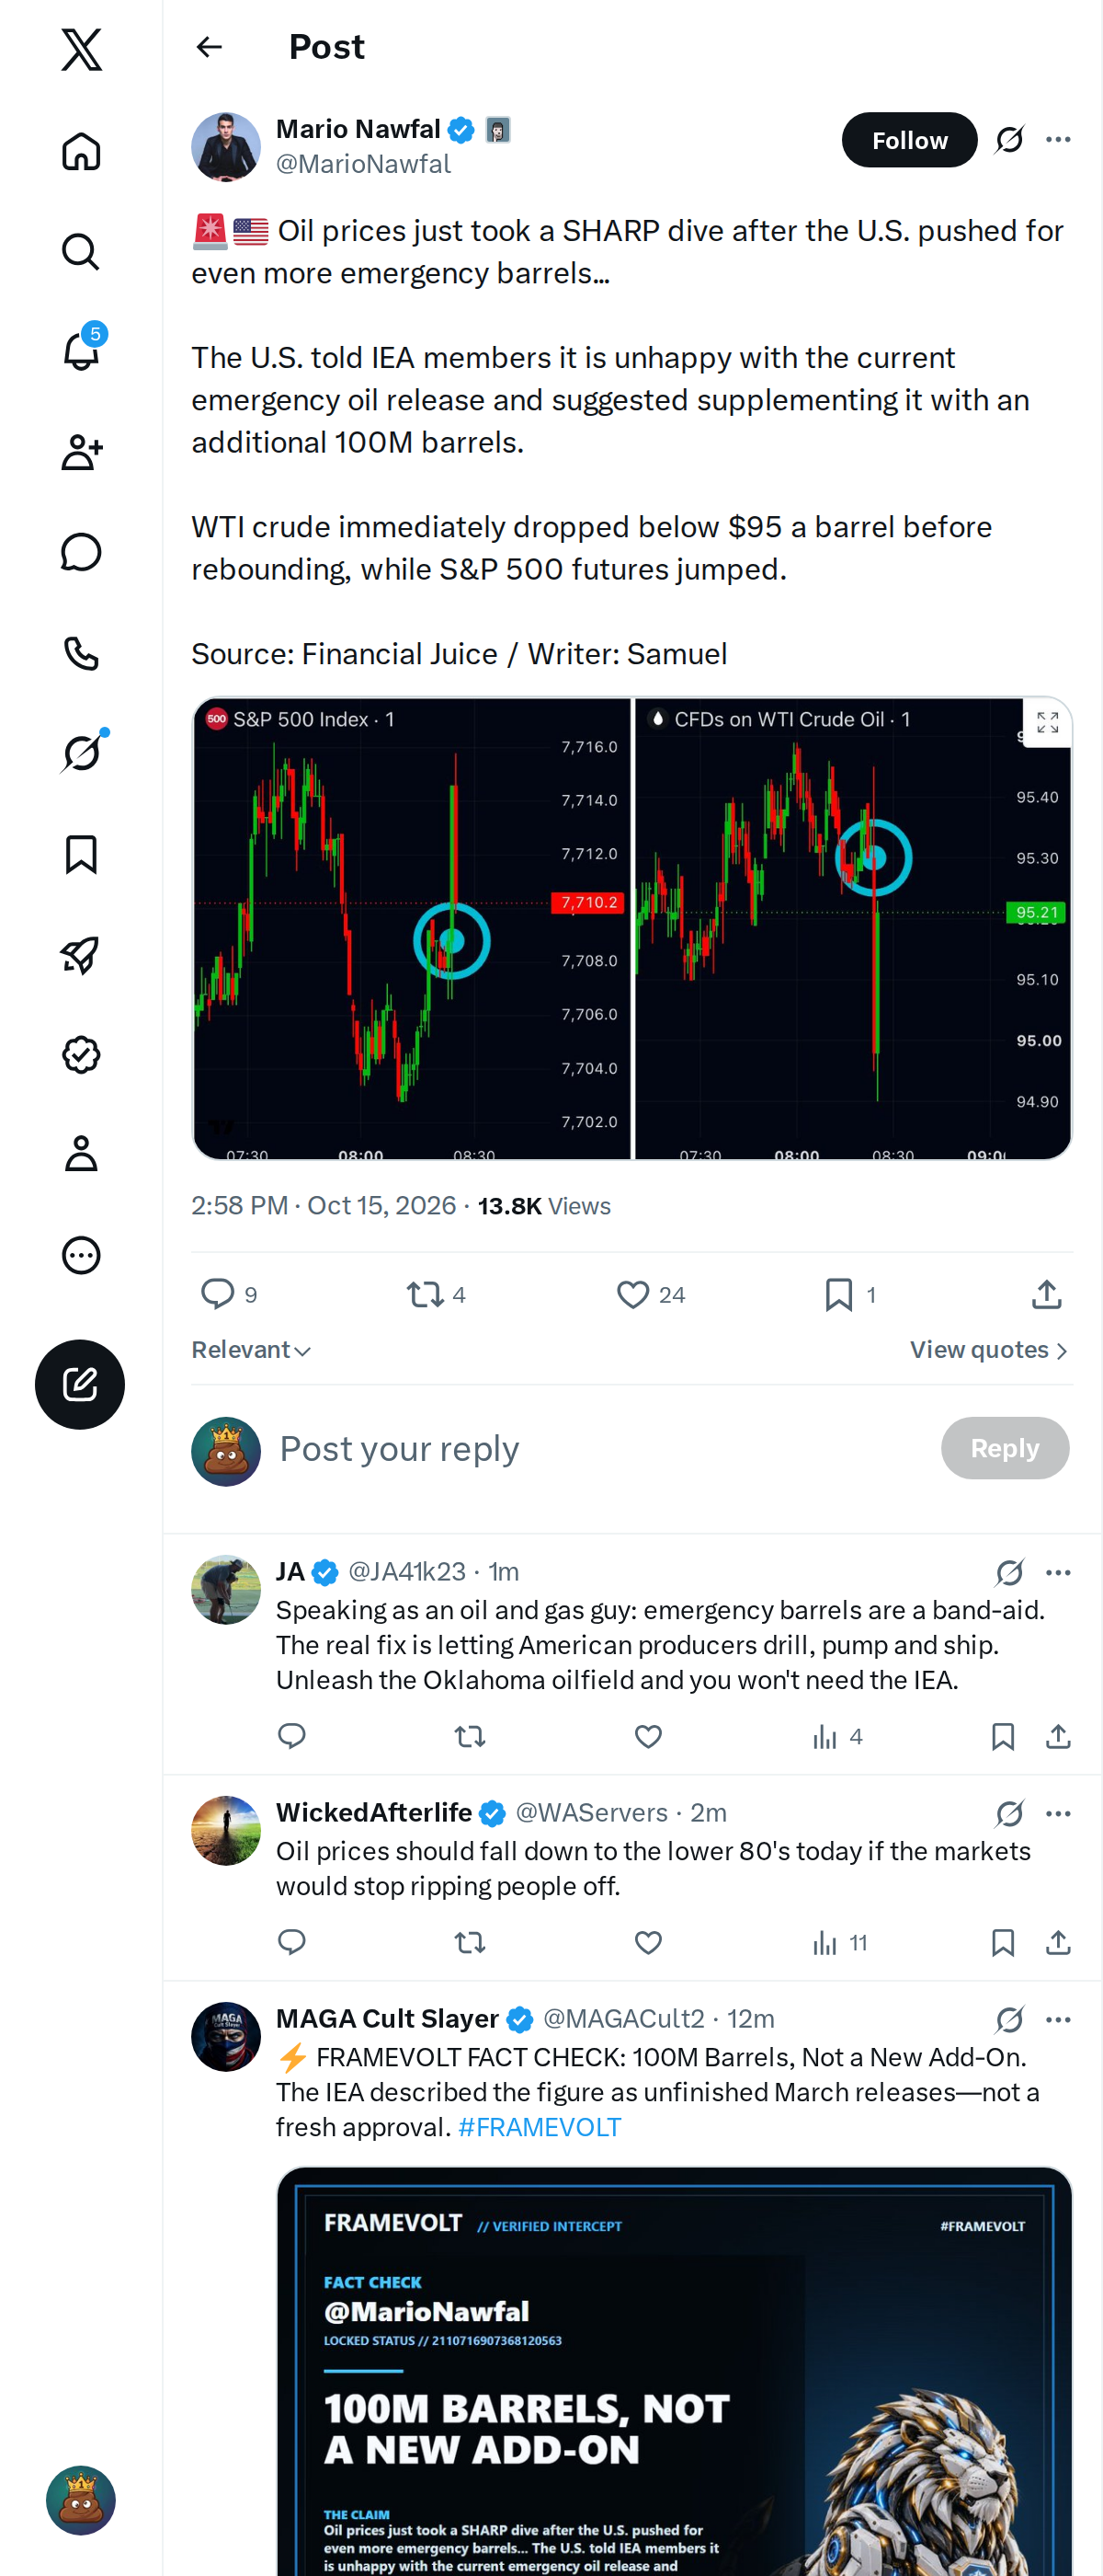Open View quotes link
This screenshot has height=2576, width=1103.
989,1350
